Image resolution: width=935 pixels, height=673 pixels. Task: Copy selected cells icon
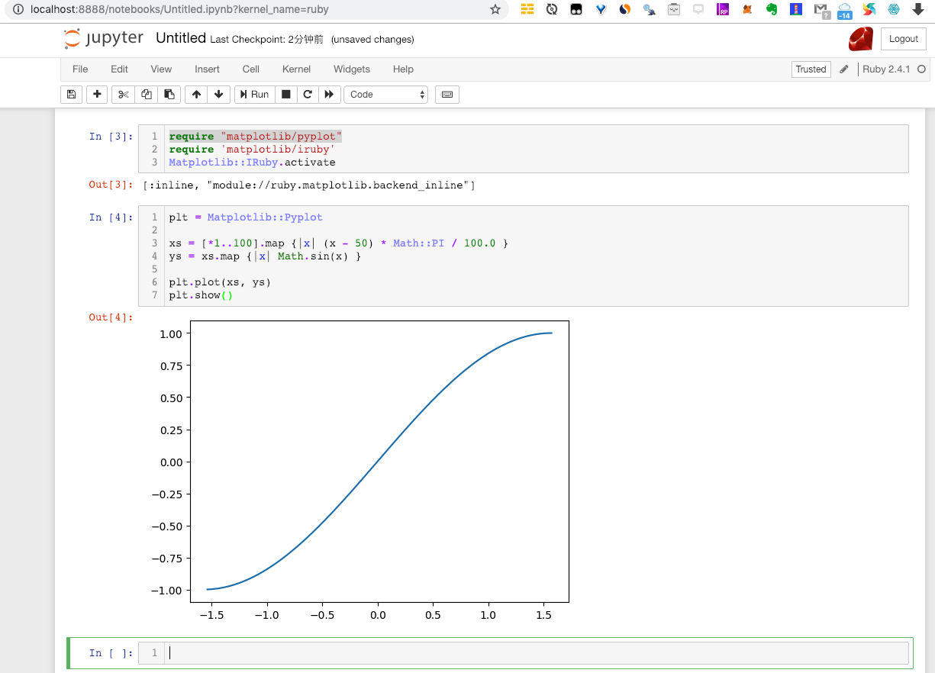tap(147, 95)
